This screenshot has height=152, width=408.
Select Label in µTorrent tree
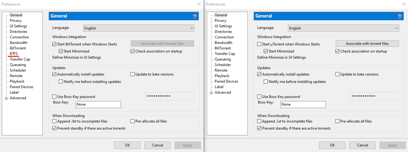[x=219, y=87]
